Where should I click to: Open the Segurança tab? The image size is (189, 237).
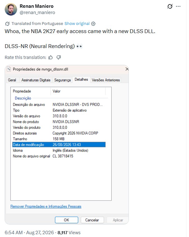[62, 80]
